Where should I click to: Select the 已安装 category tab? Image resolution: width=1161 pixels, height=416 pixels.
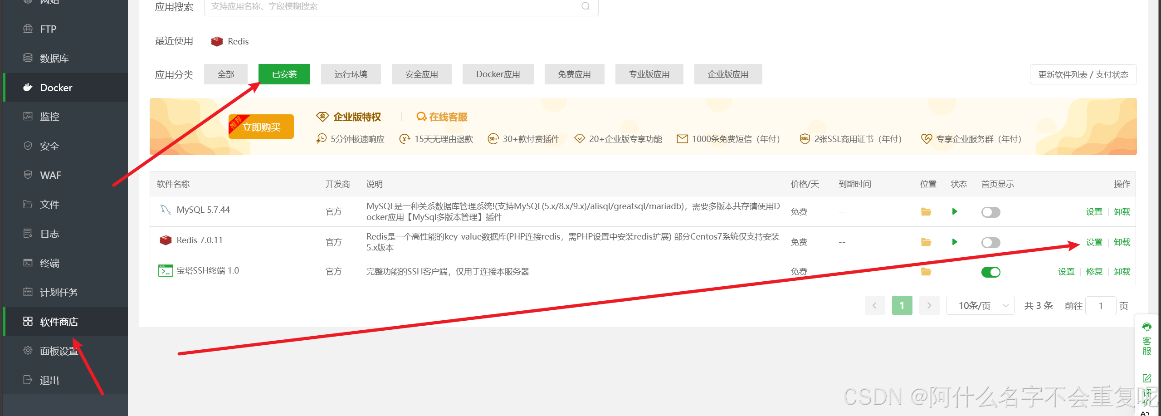tap(284, 74)
